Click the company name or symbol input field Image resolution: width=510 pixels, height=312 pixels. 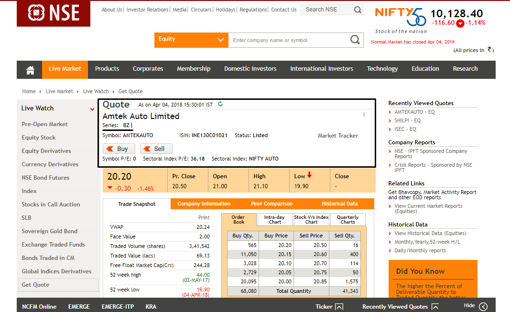point(287,40)
